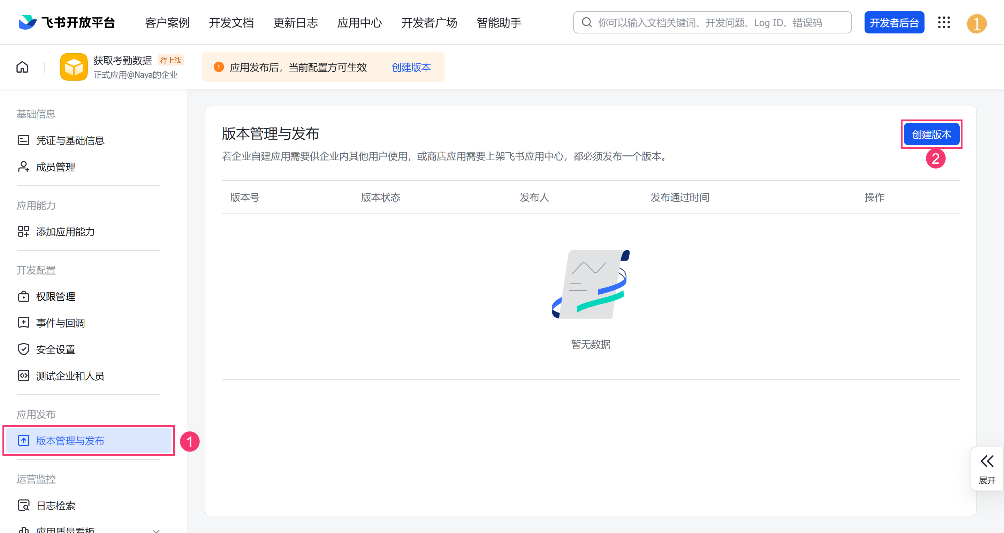Go to 成员管理 in the sidebar

(55, 167)
